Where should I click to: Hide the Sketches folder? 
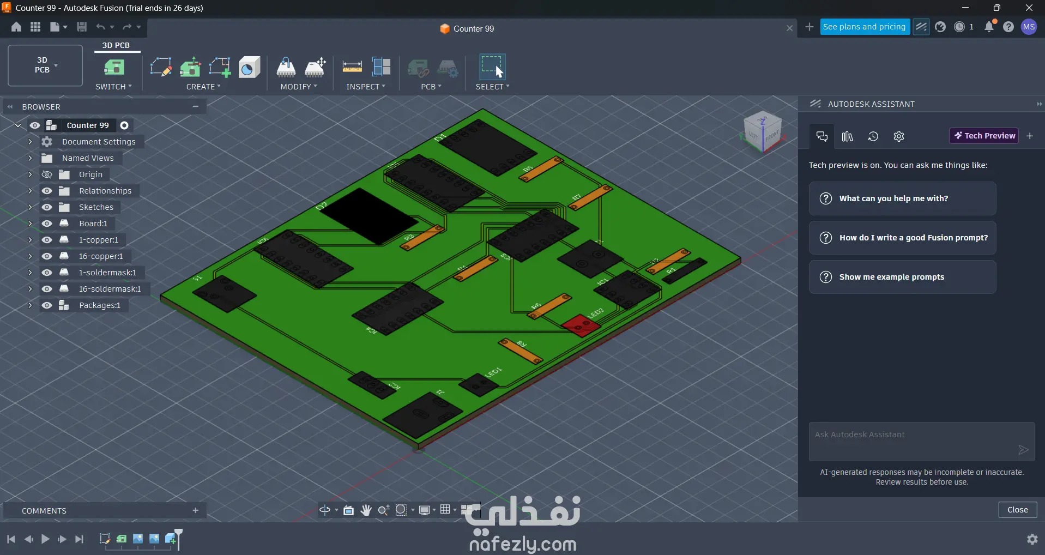[47, 207]
